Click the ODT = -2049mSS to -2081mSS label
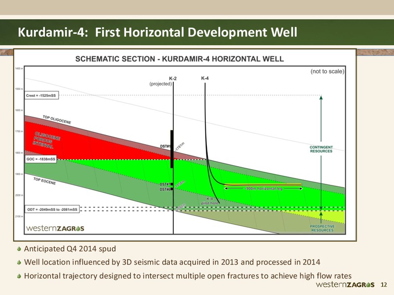The height and width of the screenshot is (295, 394). 52,209
